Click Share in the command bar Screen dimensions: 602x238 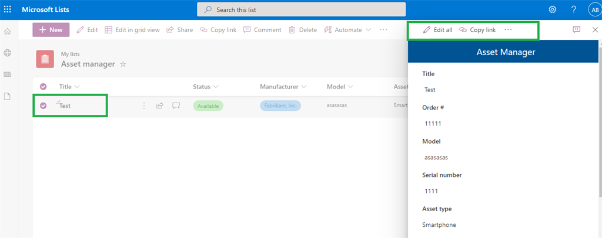[x=180, y=30]
